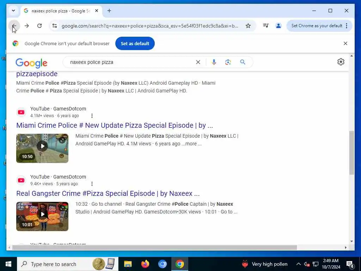Click Set Chrome as your default chip
The height and width of the screenshot is (271, 361).
click(317, 25)
